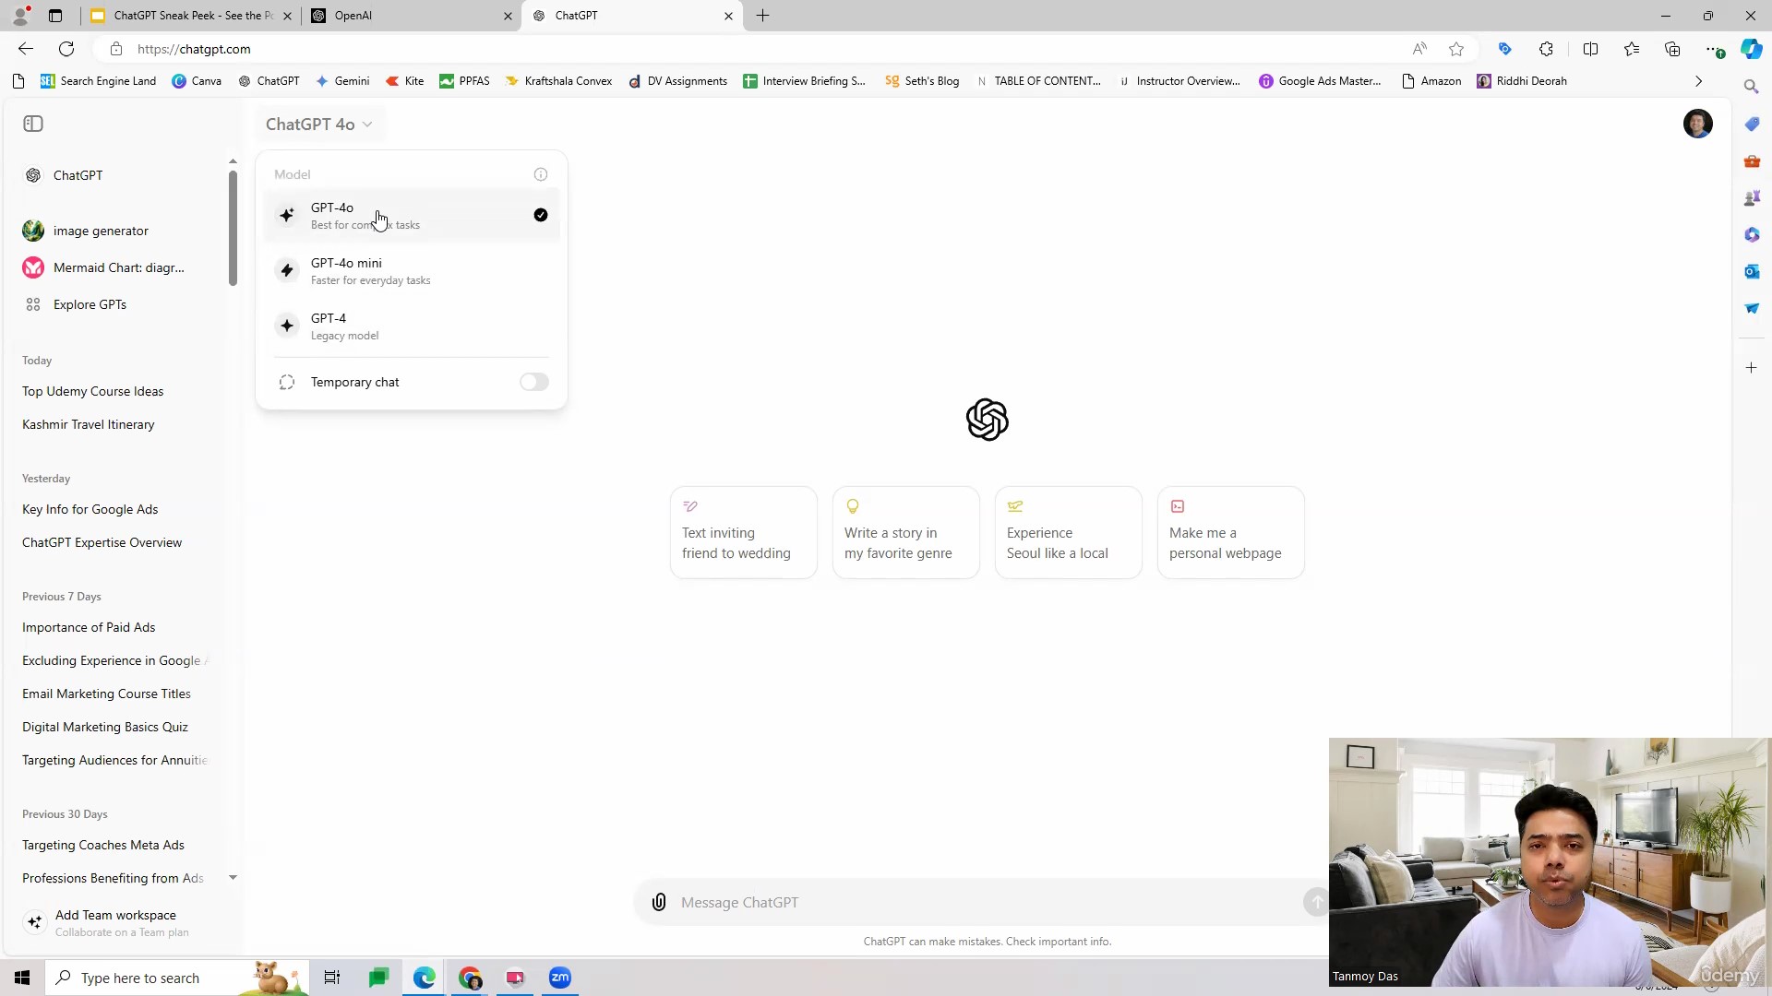Open sidebar search icon

coord(1751,86)
